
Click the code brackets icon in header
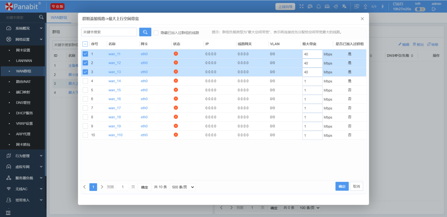click(374, 6)
